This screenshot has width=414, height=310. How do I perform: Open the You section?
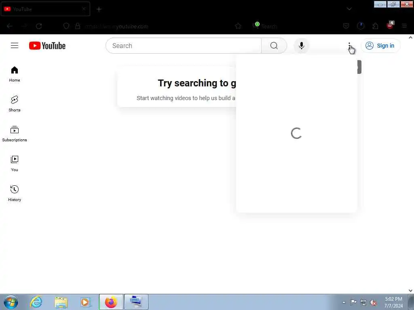[15, 163]
